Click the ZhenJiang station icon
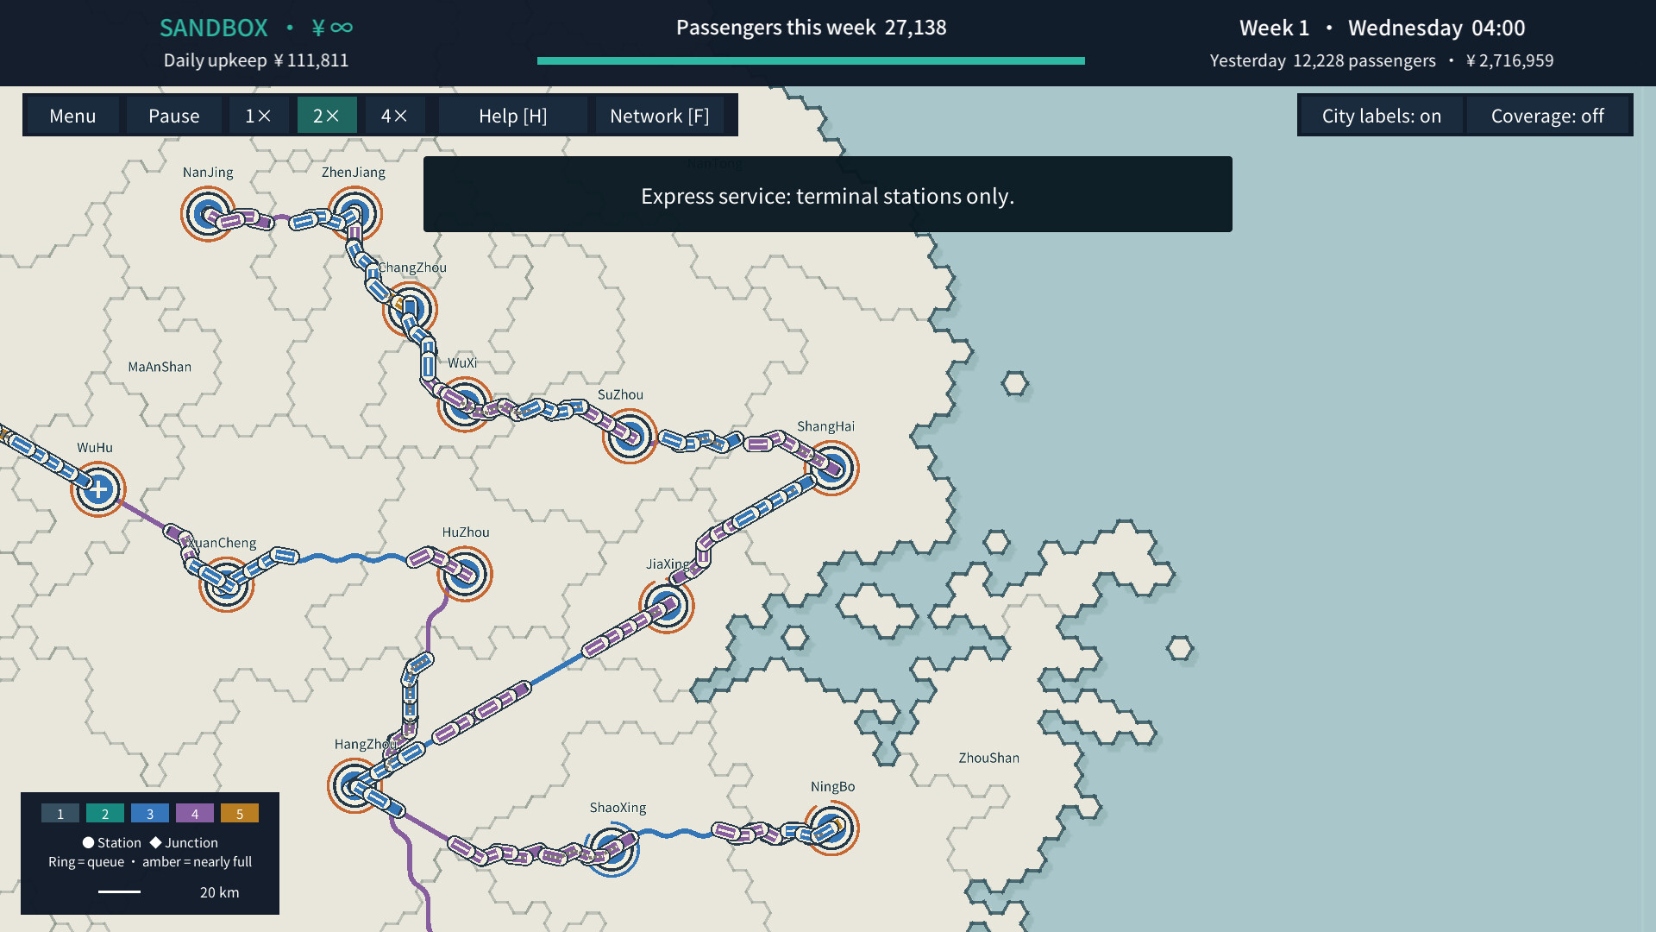The image size is (1656, 932). click(354, 213)
